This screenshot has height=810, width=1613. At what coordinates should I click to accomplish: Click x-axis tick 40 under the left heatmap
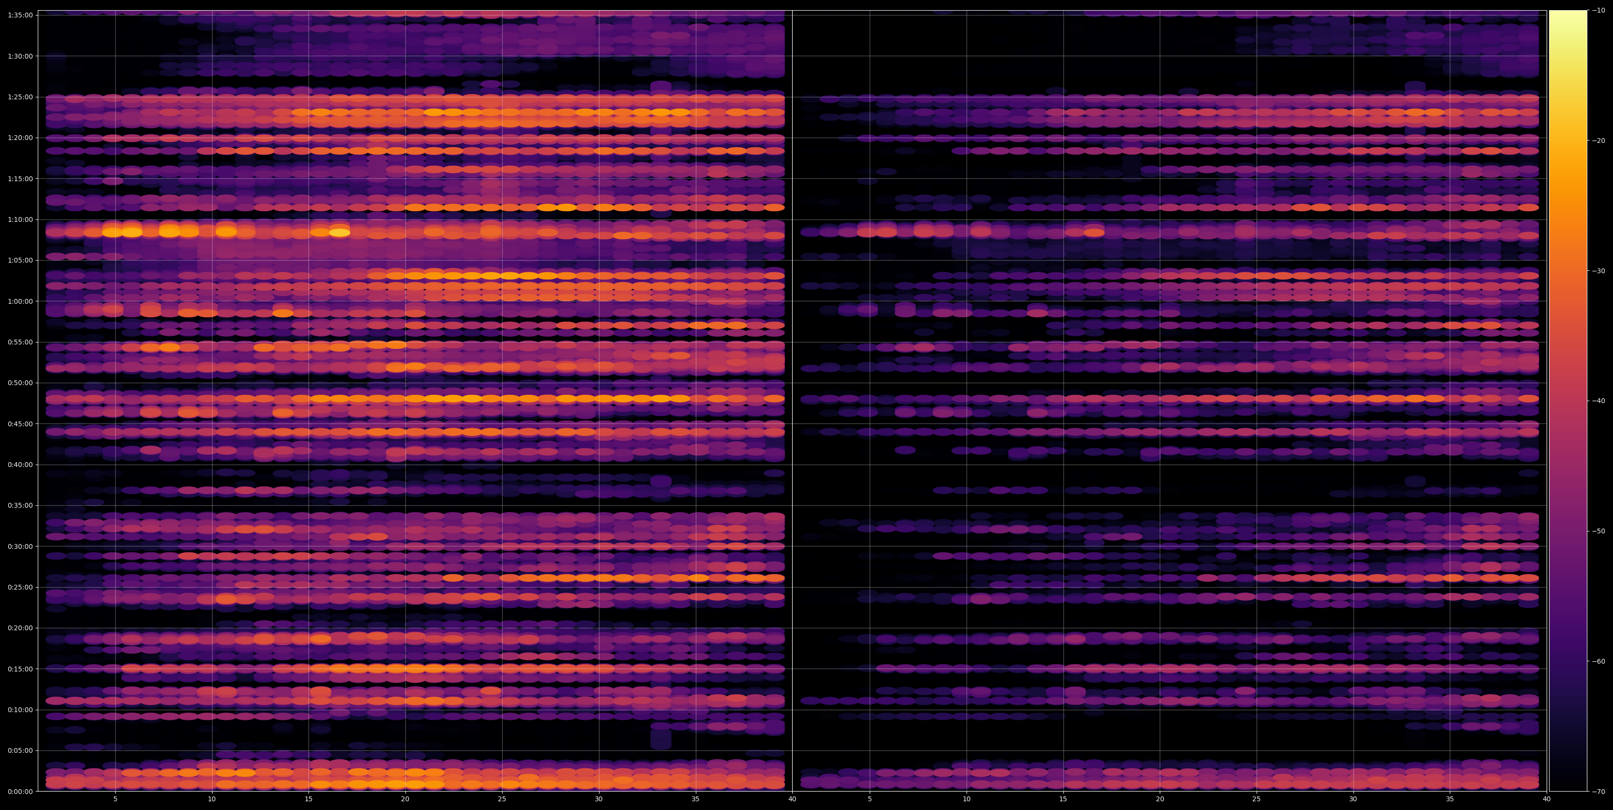(x=792, y=799)
